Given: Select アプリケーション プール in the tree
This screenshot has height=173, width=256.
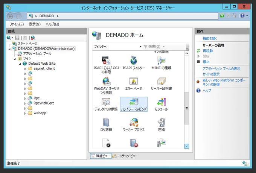Looking at the screenshot, I should [x=37, y=54].
